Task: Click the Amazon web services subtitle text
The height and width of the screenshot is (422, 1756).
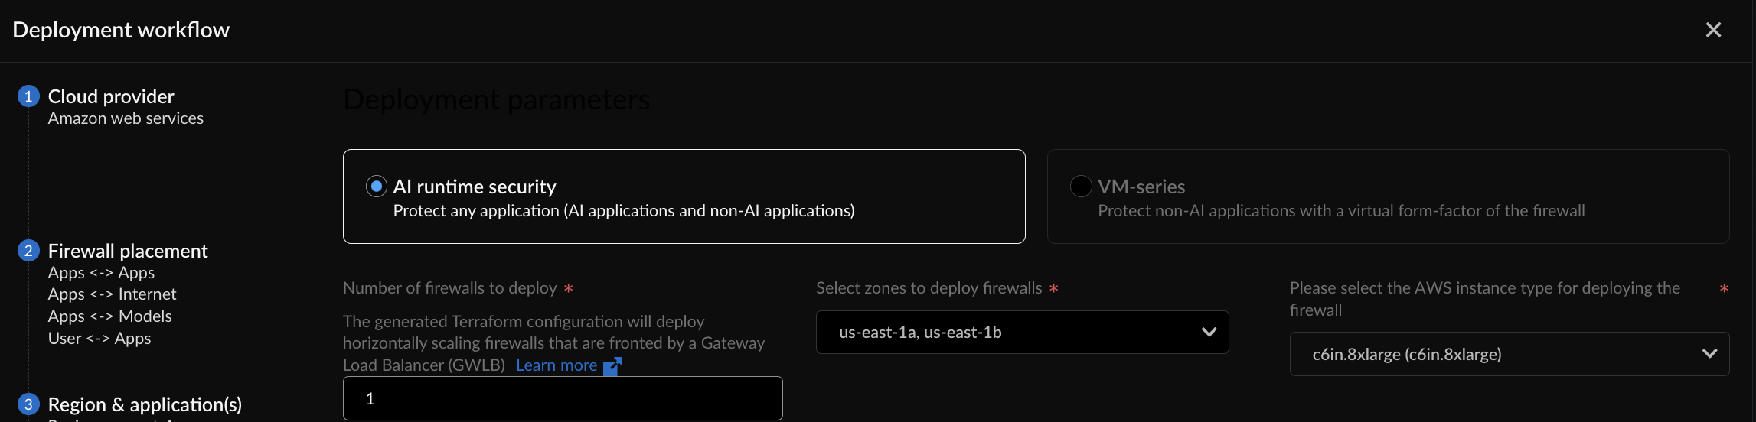Action: click(x=126, y=118)
